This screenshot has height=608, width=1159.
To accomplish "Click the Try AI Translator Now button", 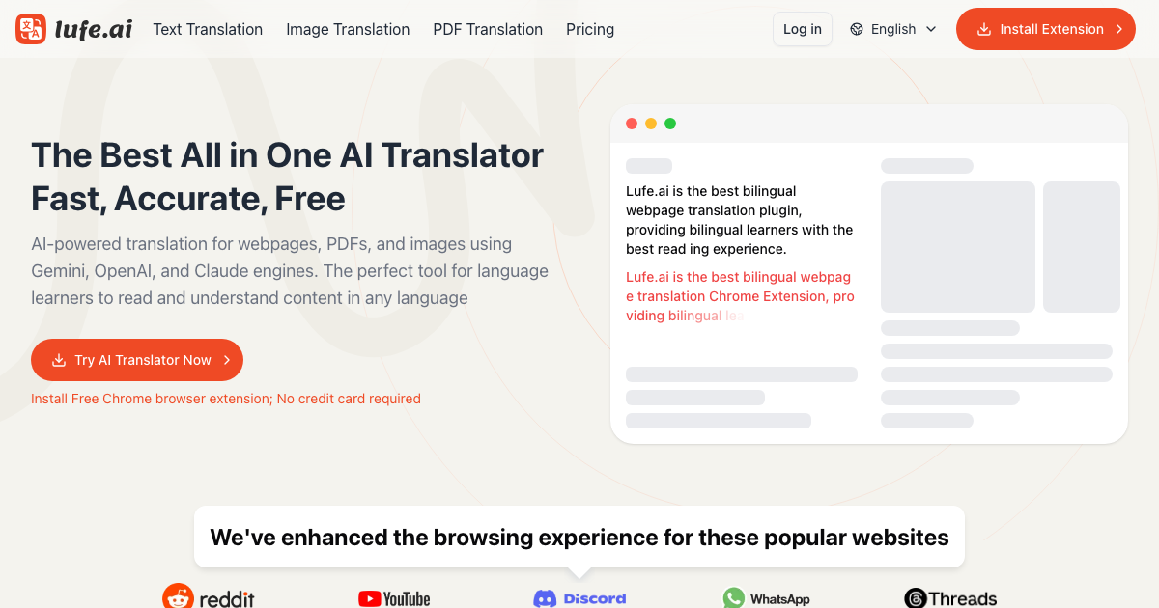I will [x=136, y=359].
